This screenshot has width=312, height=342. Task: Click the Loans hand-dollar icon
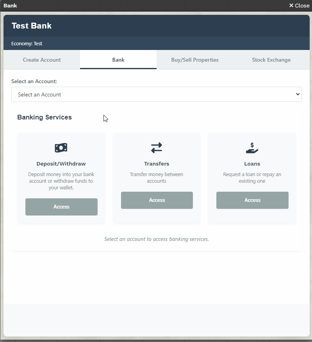pyautogui.click(x=252, y=148)
